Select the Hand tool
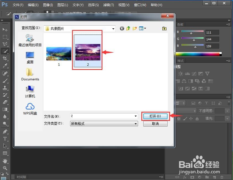Image resolution: width=233 pixels, height=180 pixels. pos(5,161)
